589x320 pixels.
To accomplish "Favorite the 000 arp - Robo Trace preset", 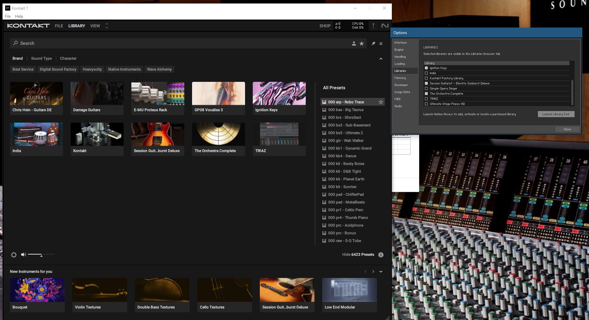I will [x=381, y=102].
